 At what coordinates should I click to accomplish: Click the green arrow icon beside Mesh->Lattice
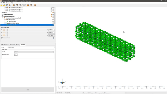(8, 21)
